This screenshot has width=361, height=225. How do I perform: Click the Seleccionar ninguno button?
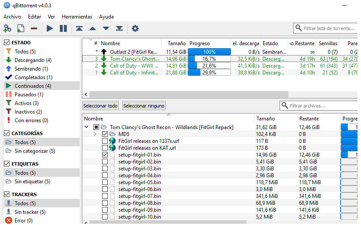(x=144, y=106)
